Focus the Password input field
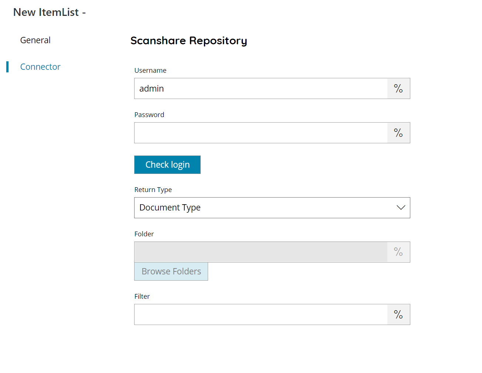The image size is (482, 373). (261, 133)
